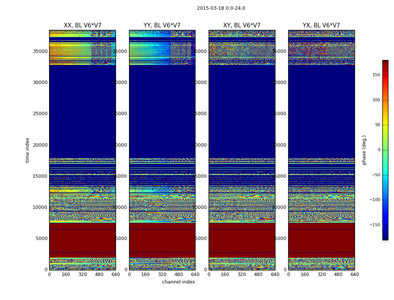Select the "phase (deg.)" colorbar label
This screenshot has width=394, height=300.
pyautogui.click(x=364, y=150)
